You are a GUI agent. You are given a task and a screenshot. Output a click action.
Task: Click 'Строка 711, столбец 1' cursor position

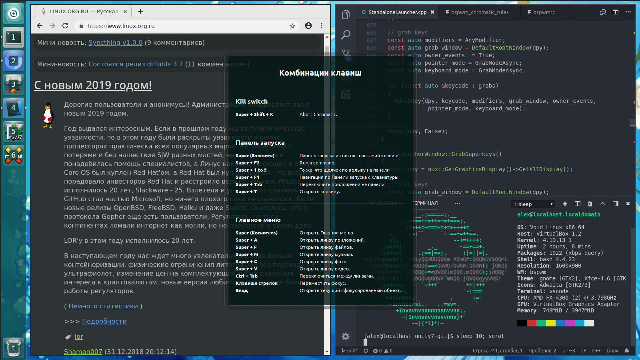[498, 351]
